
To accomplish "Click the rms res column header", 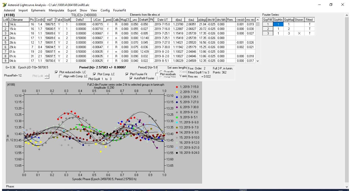I will point(250,20).
